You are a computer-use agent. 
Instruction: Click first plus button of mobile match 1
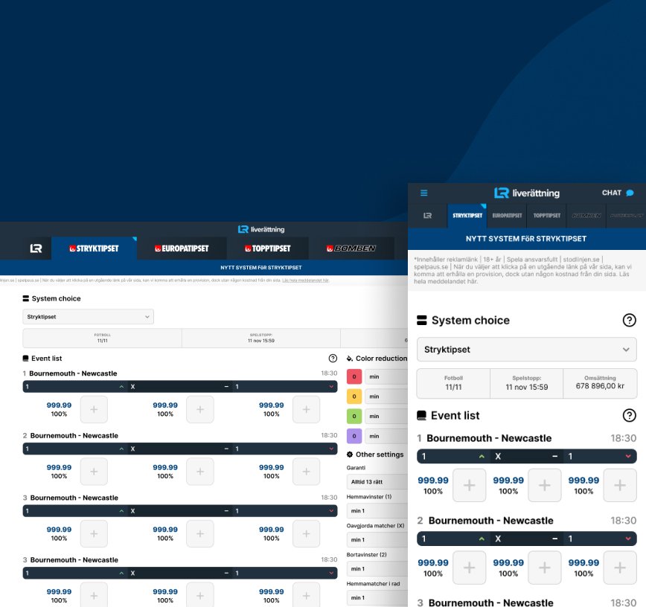470,485
